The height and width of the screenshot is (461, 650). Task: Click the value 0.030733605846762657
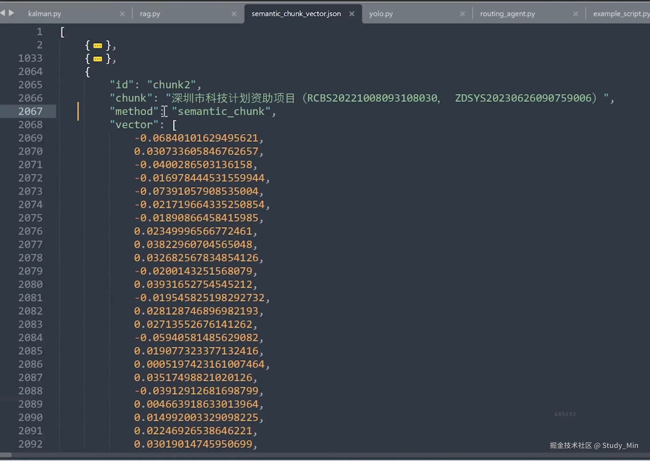(x=196, y=151)
